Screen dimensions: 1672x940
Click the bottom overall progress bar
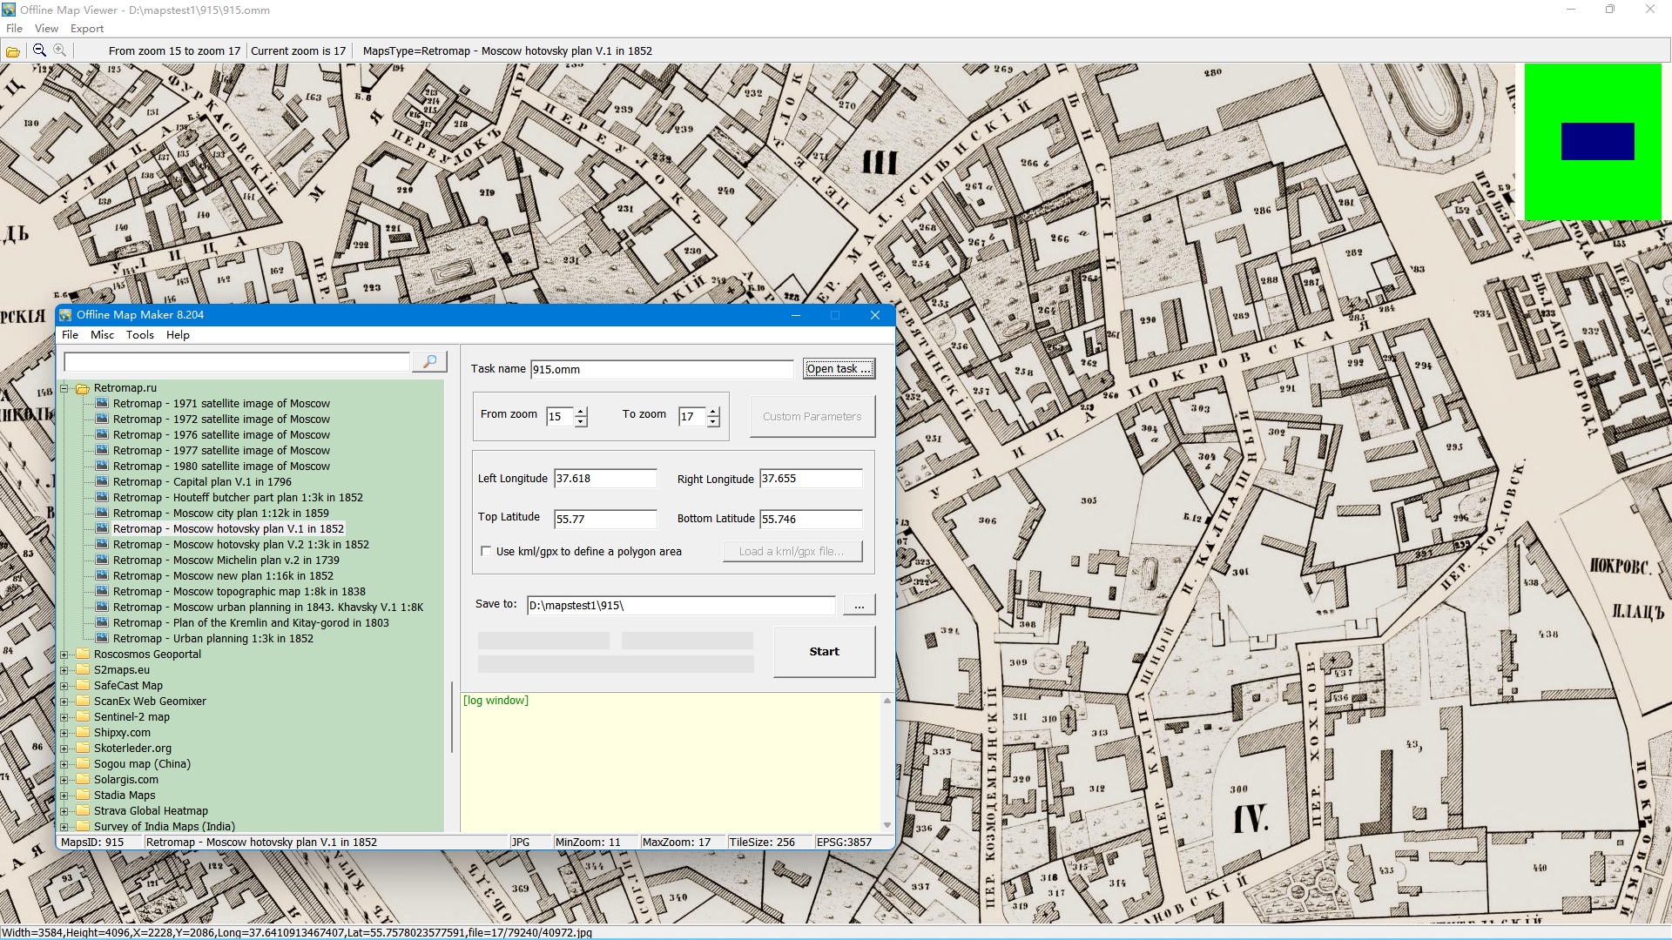pos(616,664)
